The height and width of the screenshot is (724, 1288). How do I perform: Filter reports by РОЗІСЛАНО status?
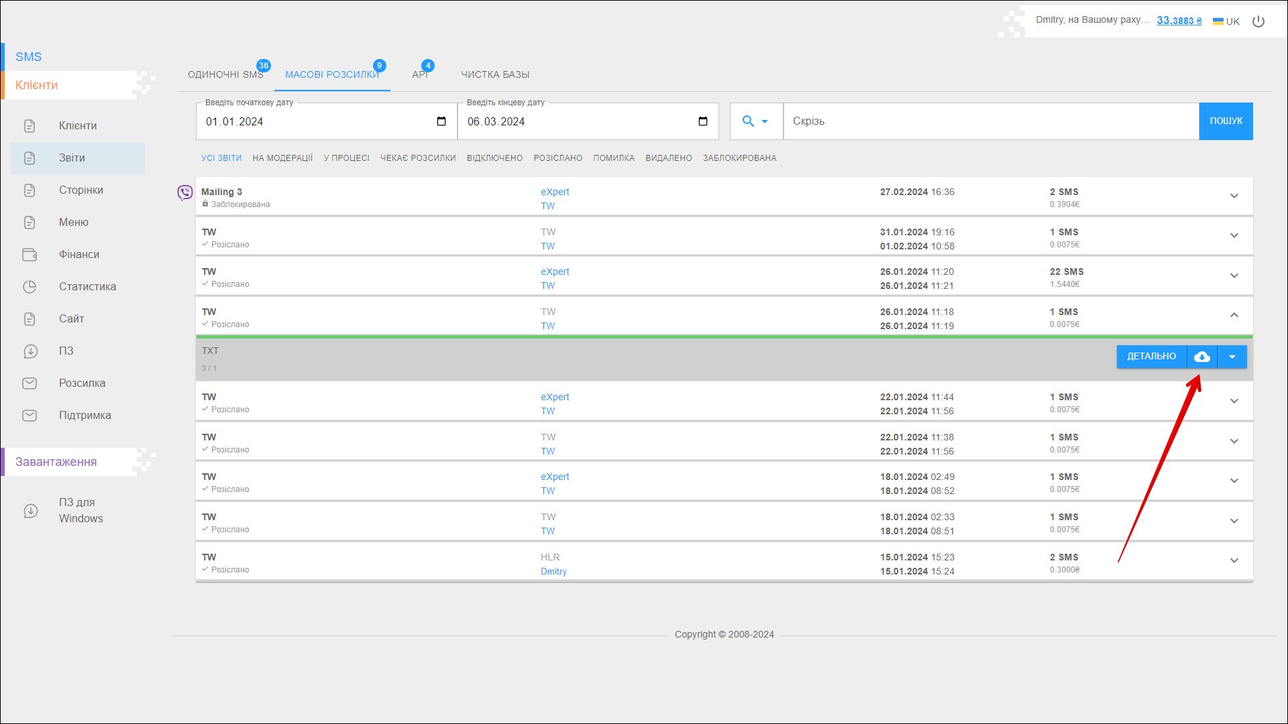(x=557, y=158)
